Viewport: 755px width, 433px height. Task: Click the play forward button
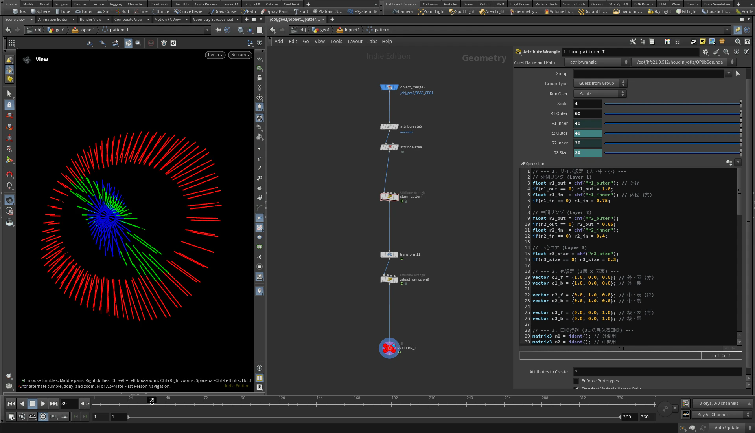pyautogui.click(x=43, y=404)
